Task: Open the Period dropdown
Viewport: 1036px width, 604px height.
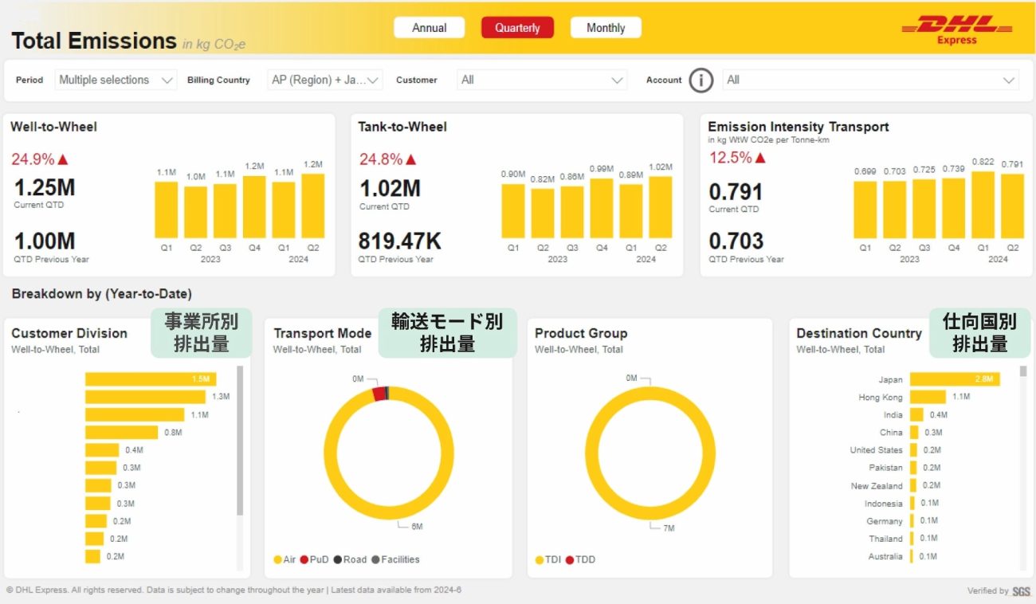Action: click(116, 80)
